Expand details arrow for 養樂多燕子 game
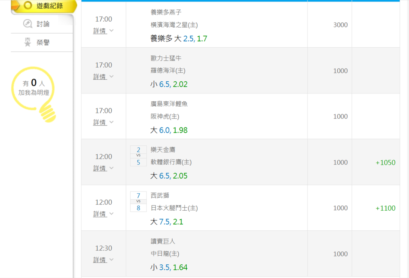Image resolution: width=409 pixels, height=278 pixels. 111,30
